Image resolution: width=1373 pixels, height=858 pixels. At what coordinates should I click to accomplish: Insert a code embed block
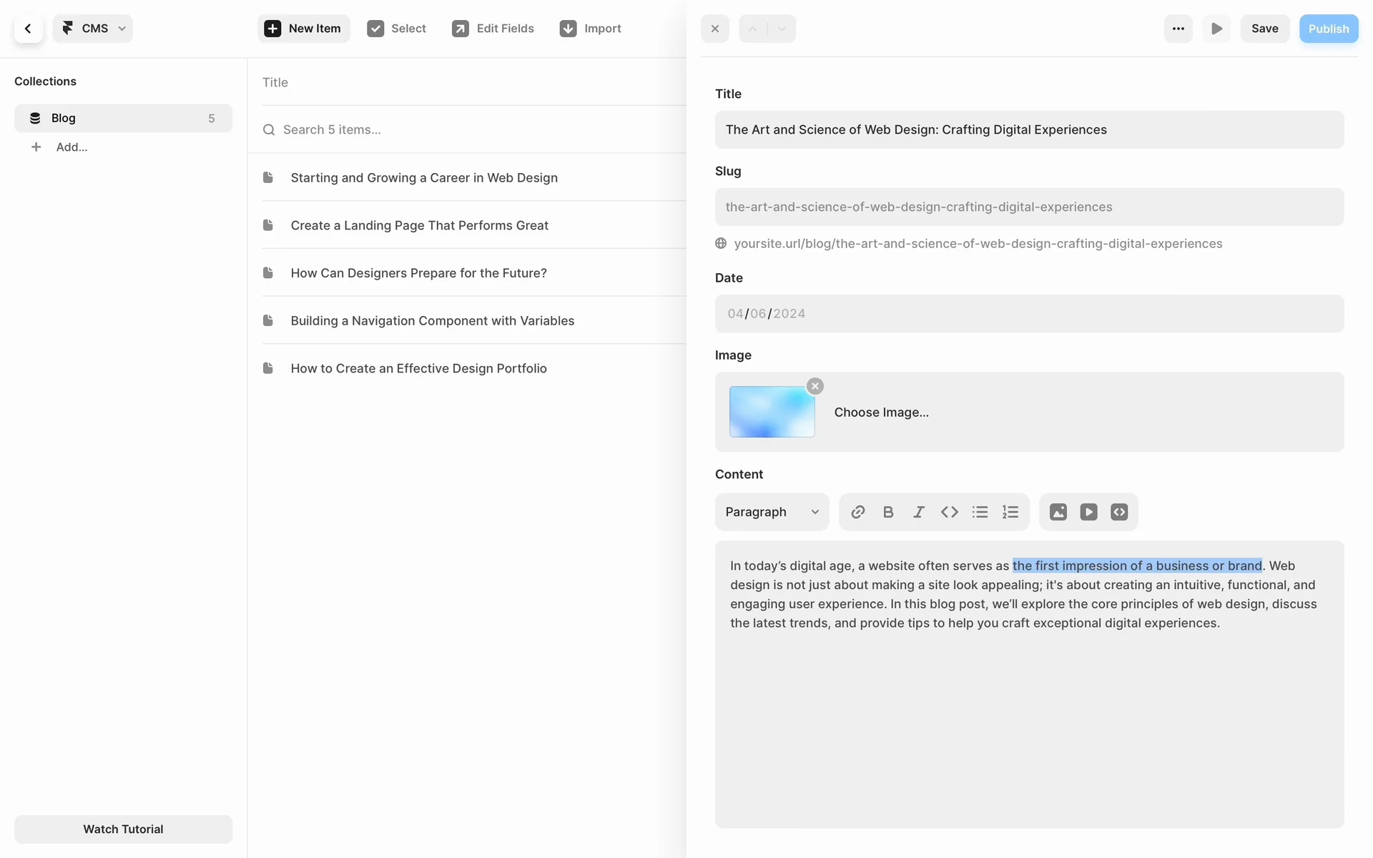(1119, 512)
